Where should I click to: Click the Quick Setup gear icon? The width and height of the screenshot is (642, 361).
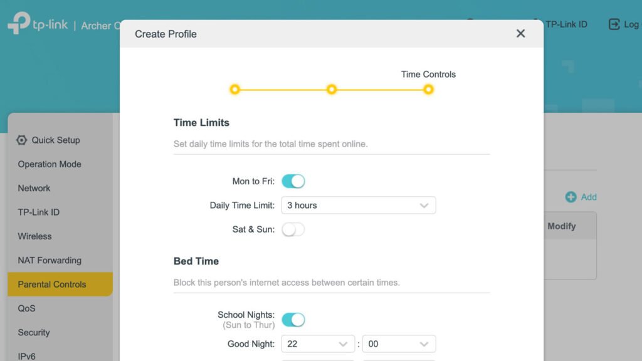(x=21, y=140)
